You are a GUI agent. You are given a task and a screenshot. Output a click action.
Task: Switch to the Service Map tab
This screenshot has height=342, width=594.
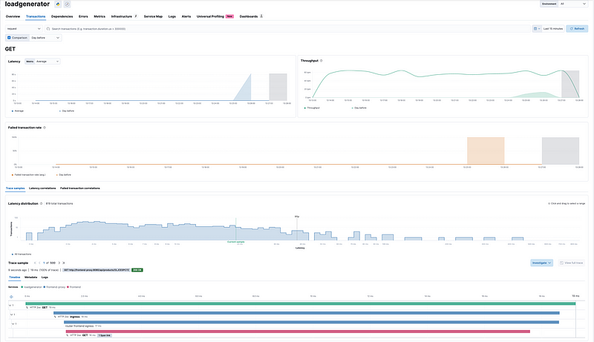(x=153, y=16)
